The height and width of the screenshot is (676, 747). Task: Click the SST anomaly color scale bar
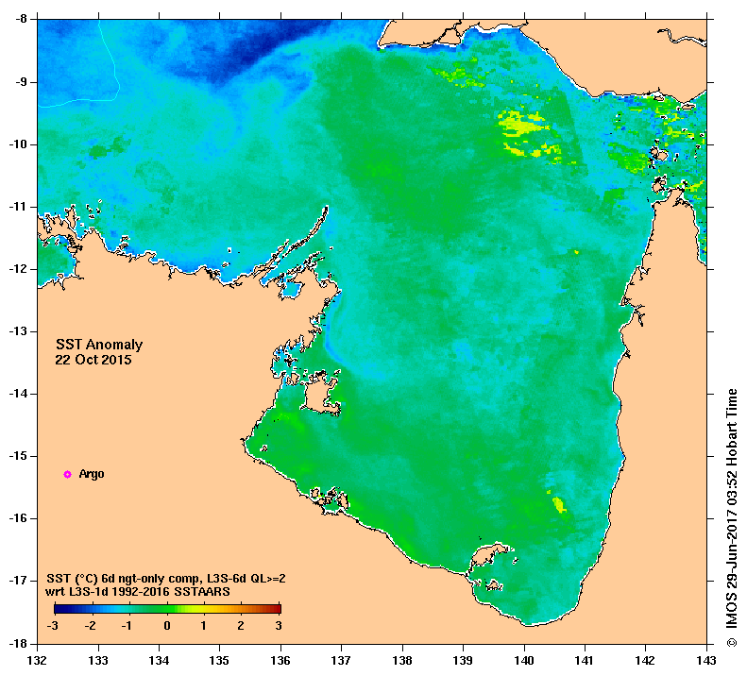pos(167,608)
